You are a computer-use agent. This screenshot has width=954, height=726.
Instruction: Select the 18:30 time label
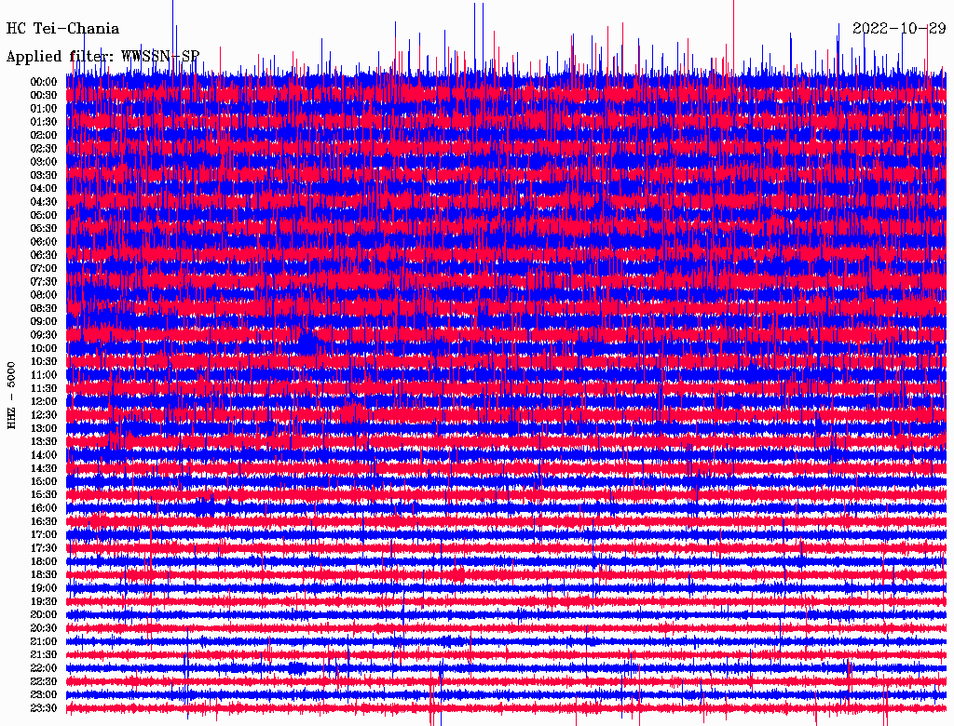[44, 574]
